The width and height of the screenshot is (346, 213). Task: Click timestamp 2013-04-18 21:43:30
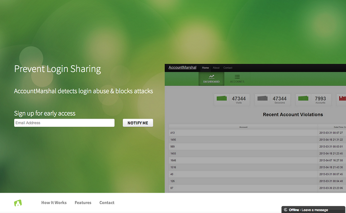coord(331,167)
